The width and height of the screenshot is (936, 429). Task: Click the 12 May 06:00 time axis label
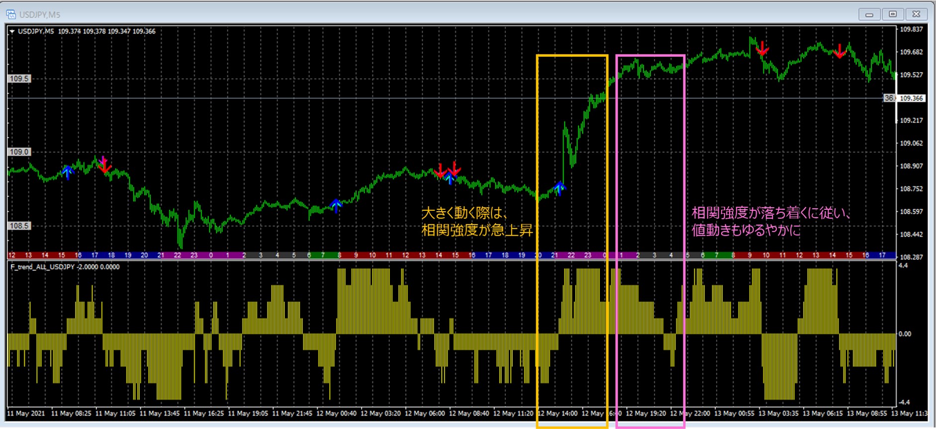tap(425, 414)
